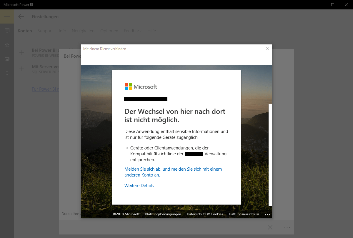Viewport: 353px width, 238px height.
Task: Open the Feedback tab
Action: click(133, 31)
